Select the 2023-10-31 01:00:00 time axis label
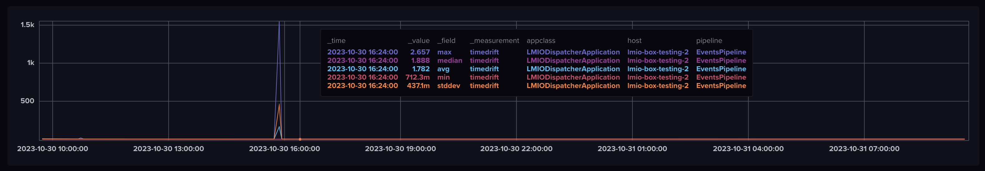Viewport: 985px width, 171px height. click(x=632, y=149)
